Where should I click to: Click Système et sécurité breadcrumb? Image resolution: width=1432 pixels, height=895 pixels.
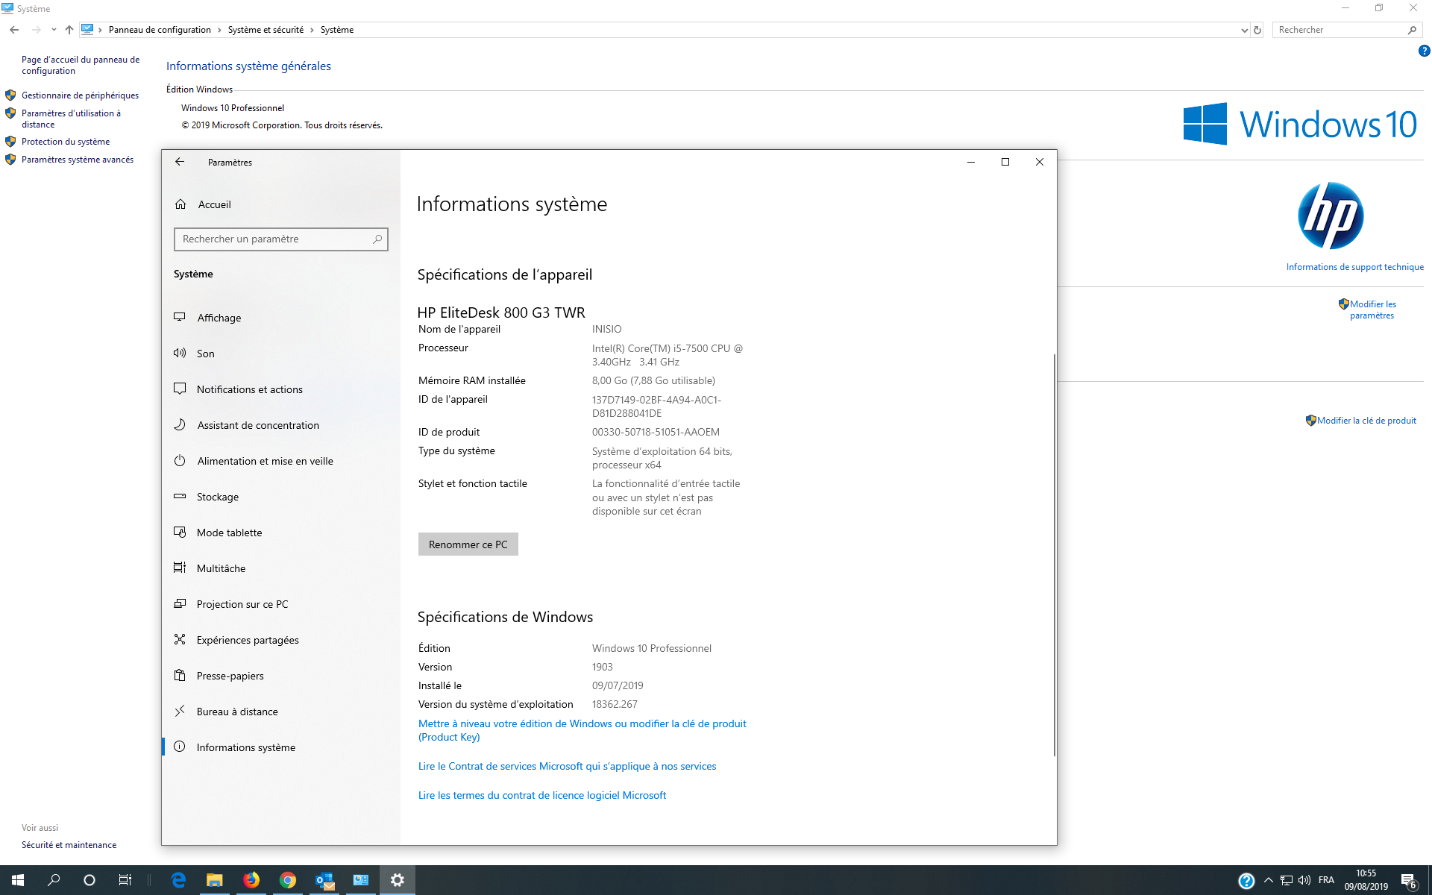(266, 30)
